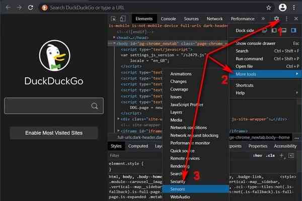Switch to the Console tab
This screenshot has width=302, height=201.
(168, 19)
